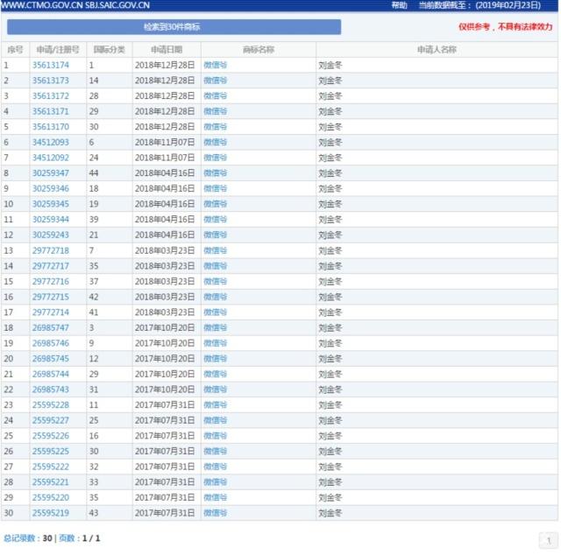Click the 申请/注册号 column header
The height and width of the screenshot is (555, 561).
click(57, 50)
